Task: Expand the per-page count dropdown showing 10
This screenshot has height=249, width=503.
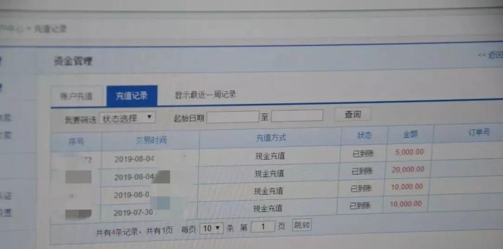Action: pos(212,227)
